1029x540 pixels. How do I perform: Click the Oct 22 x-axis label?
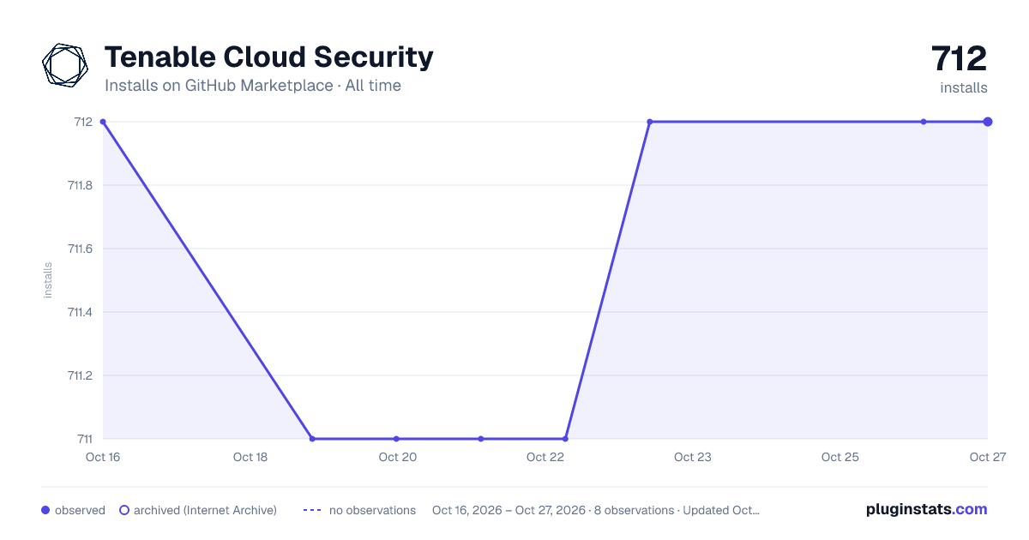coord(545,457)
